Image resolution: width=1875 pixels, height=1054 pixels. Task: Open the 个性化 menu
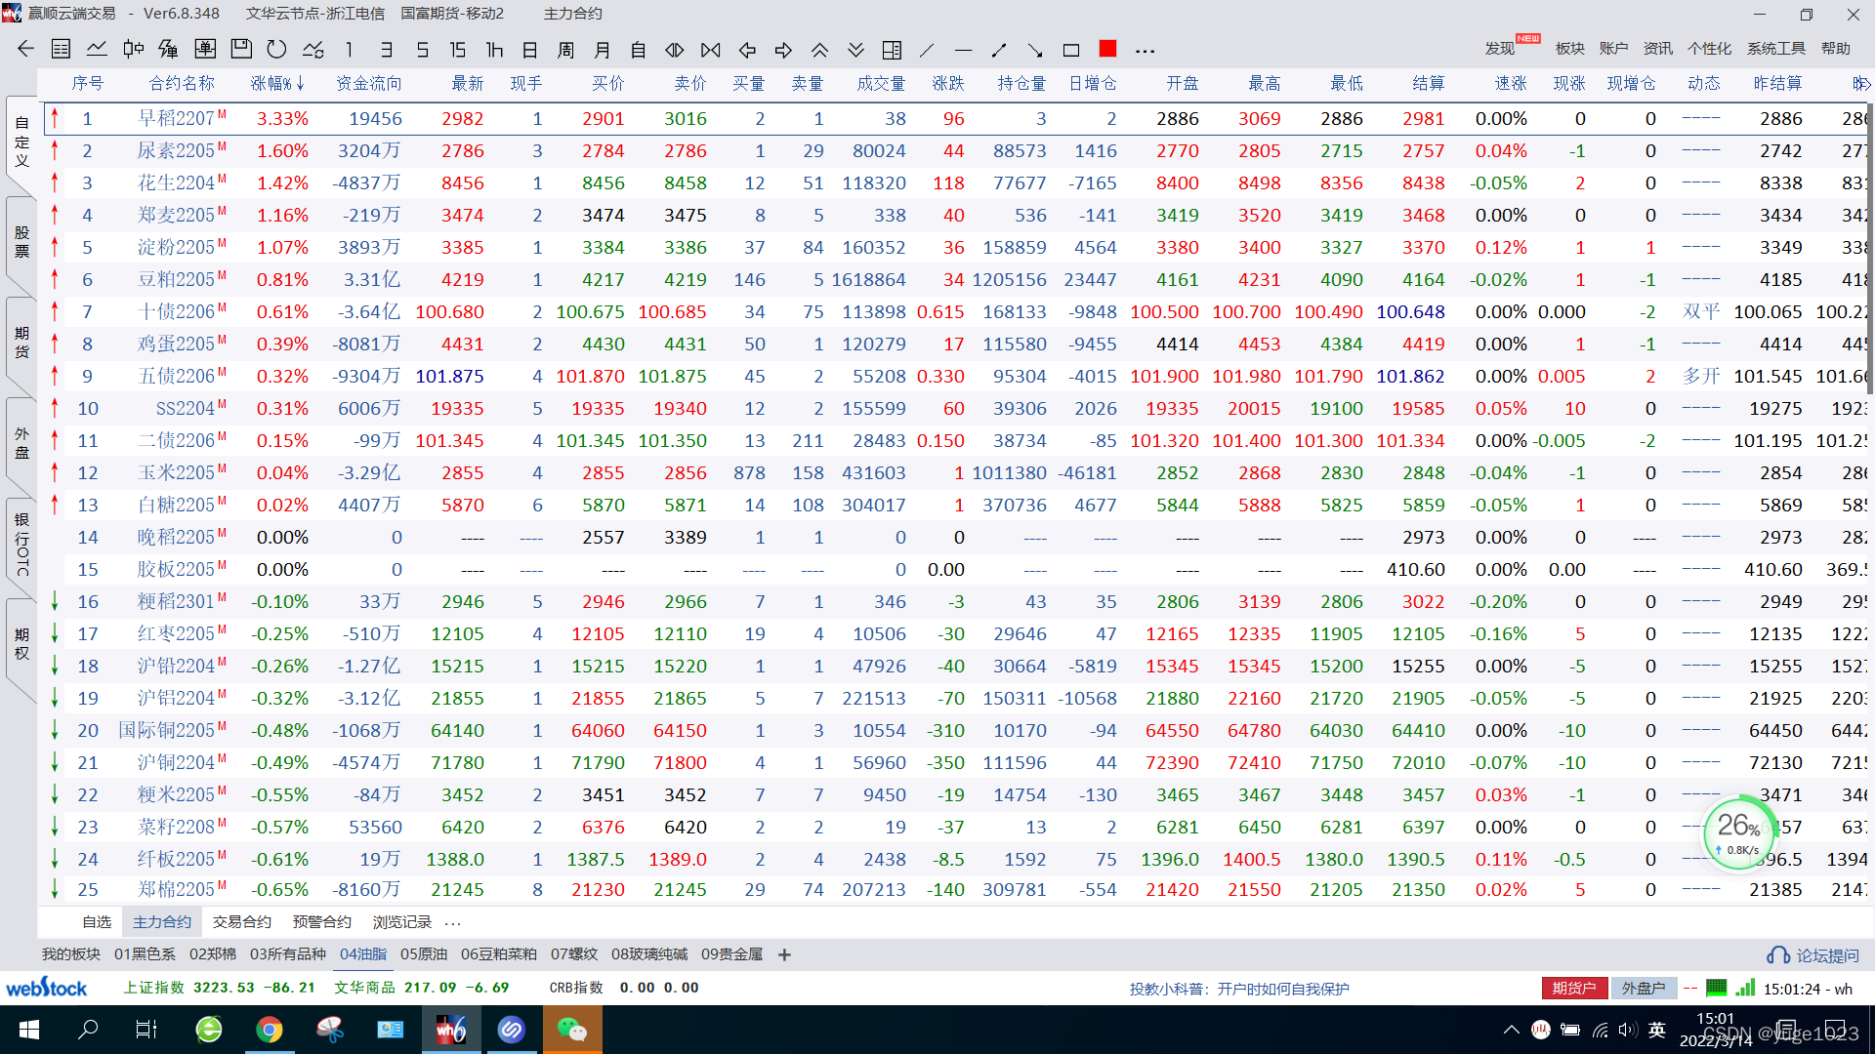coord(1710,48)
